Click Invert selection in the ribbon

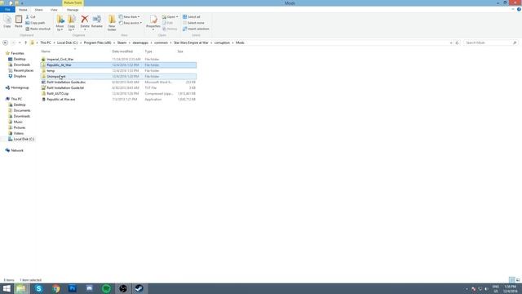coord(196,29)
